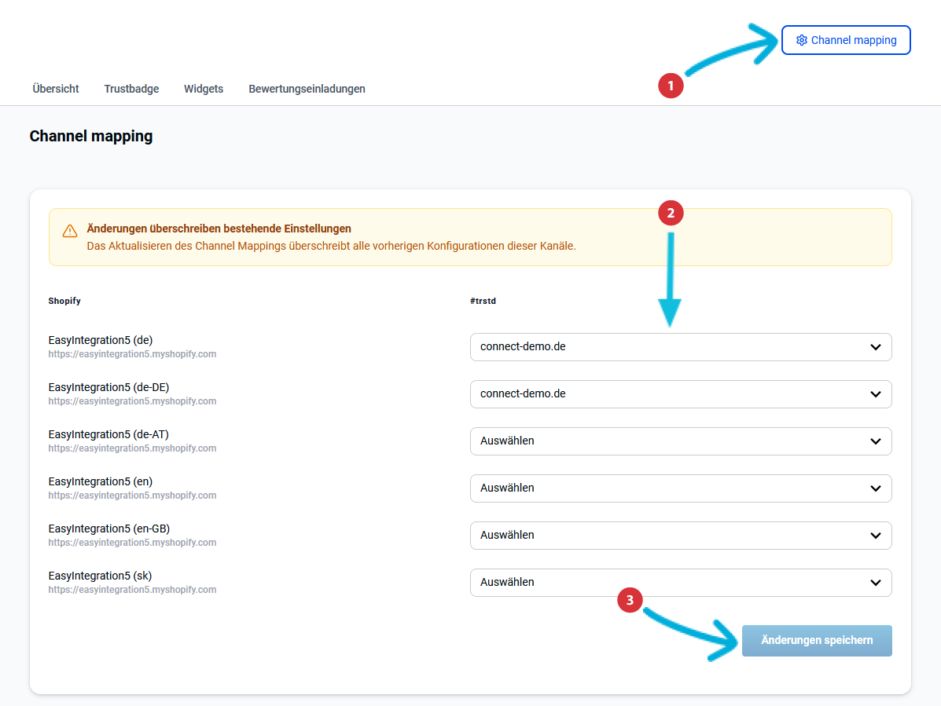Select the Bewertungseinladungen tab
941x706 pixels.
click(307, 89)
